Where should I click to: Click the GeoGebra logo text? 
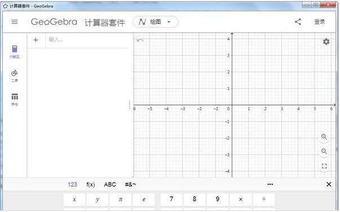pyautogui.click(x=54, y=21)
